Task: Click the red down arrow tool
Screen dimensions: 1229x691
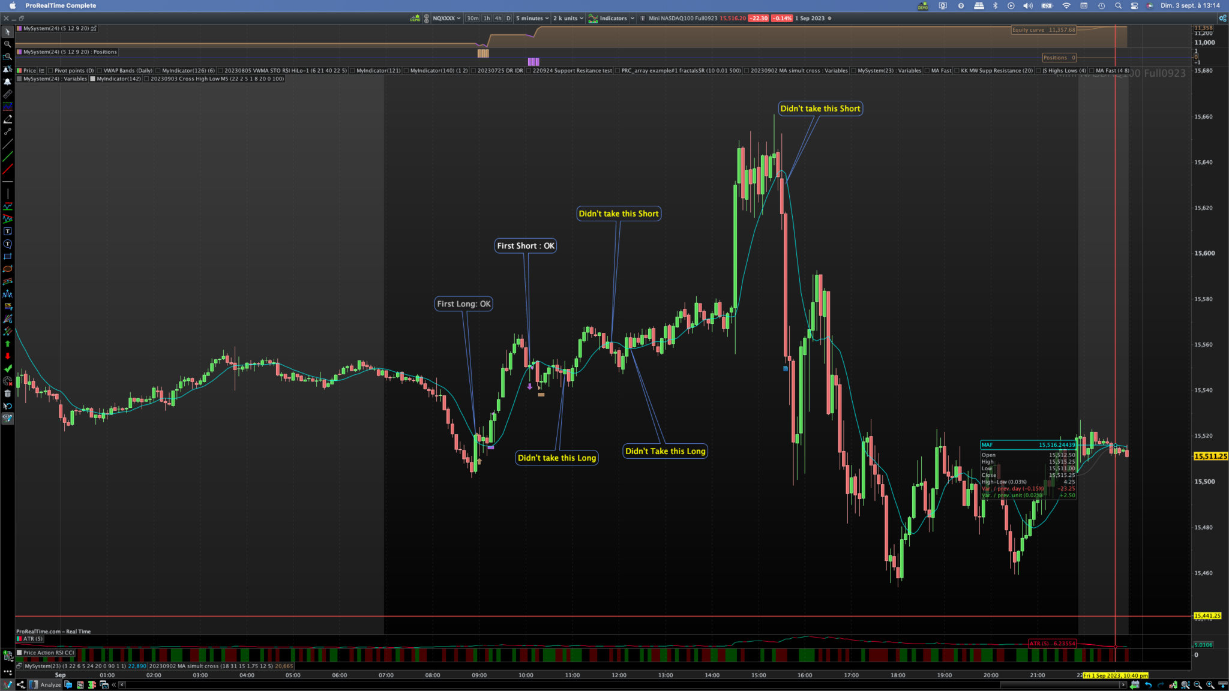Action: 7,356
